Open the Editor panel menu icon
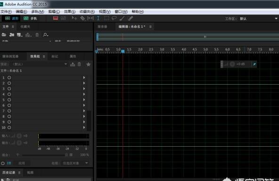This screenshot has width=279, height=181. [150, 27]
